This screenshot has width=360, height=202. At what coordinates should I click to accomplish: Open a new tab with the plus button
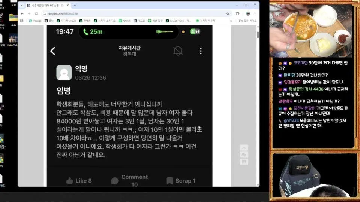(x=75, y=5)
